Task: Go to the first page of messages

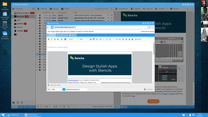Action: click(38, 107)
